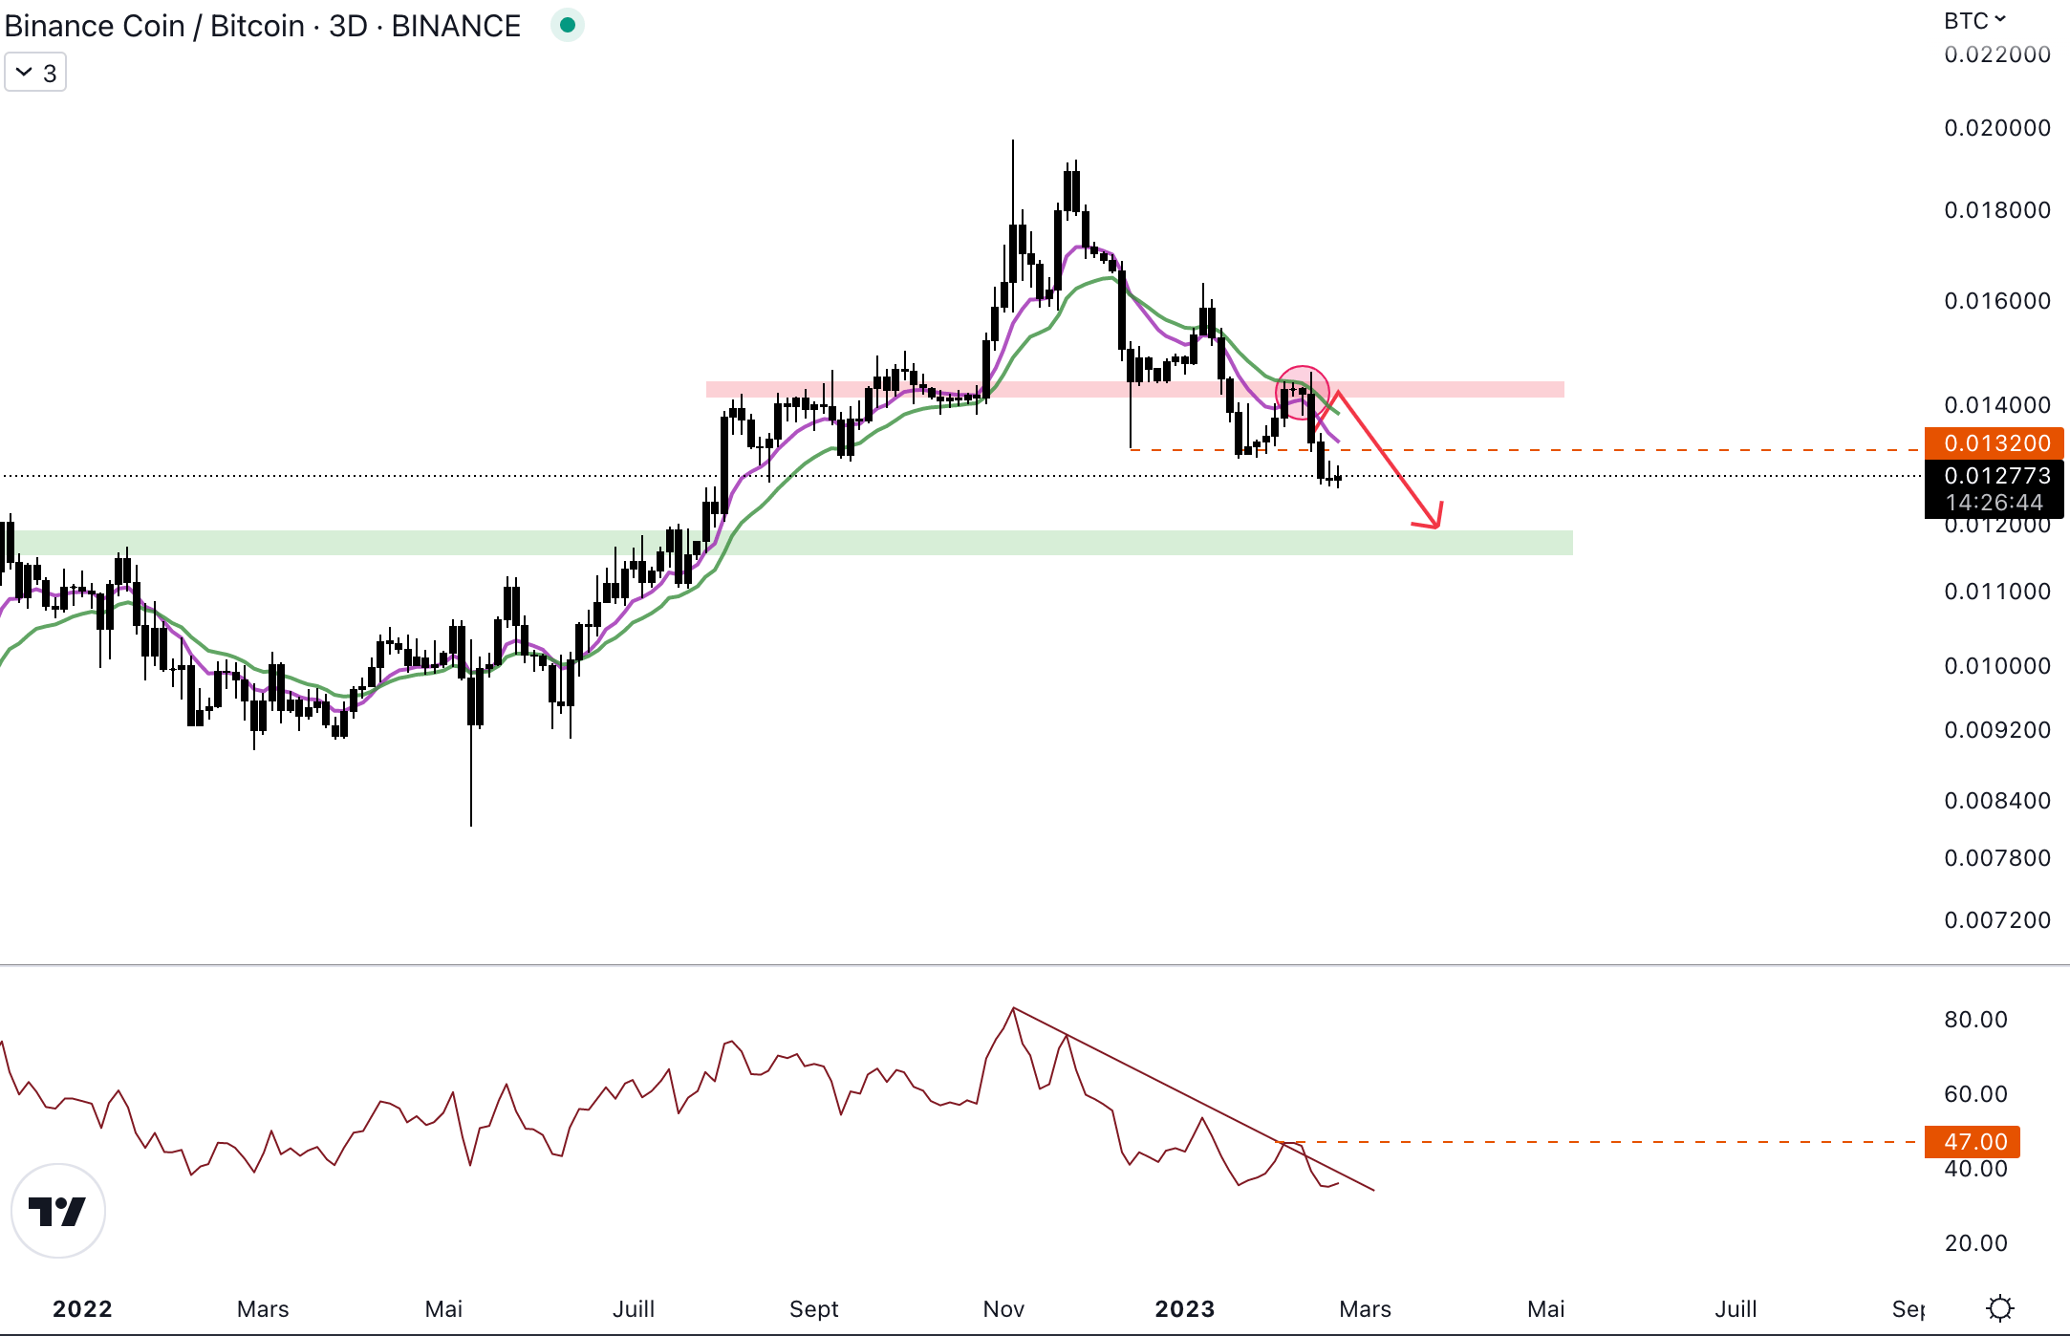This screenshot has height=1336, width=2070.
Task: Click the 80.00 RSI scale label
Action: [1974, 1020]
